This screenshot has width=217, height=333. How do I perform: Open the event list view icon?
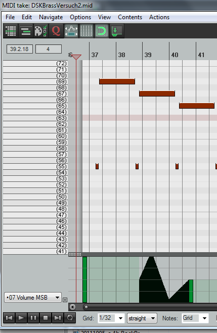point(11,31)
